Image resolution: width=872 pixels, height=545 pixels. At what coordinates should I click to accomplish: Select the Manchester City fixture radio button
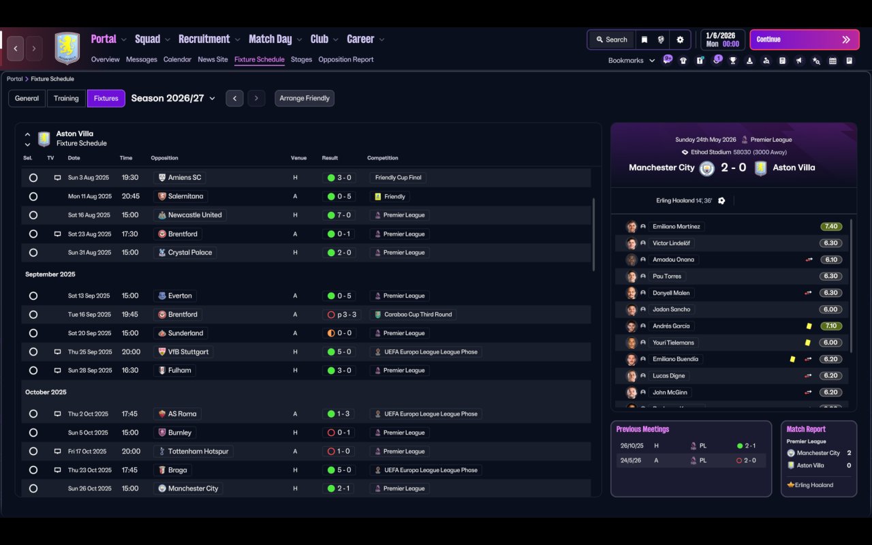pos(33,488)
